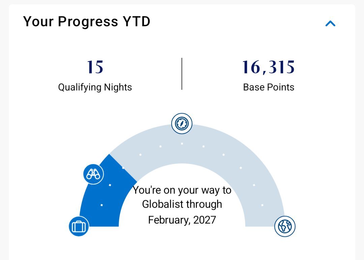This screenshot has height=260, width=364.
Task: Click the end of the filled arc segment
Action: tap(123, 168)
